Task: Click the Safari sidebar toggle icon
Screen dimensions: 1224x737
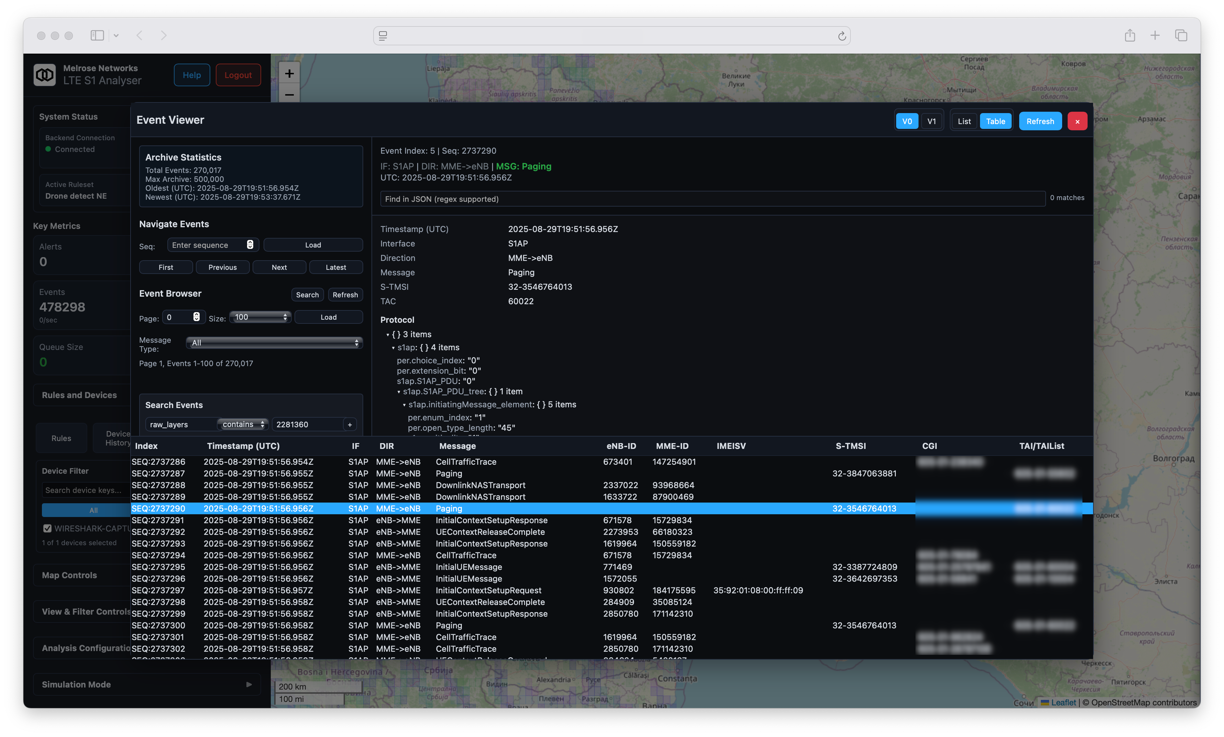Action: pyautogui.click(x=97, y=35)
